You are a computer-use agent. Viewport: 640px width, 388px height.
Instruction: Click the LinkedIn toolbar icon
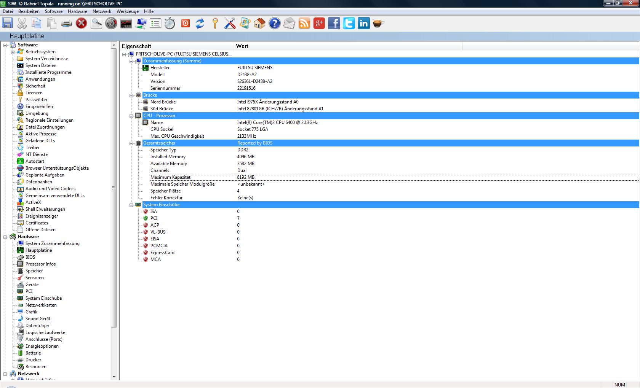click(x=363, y=23)
